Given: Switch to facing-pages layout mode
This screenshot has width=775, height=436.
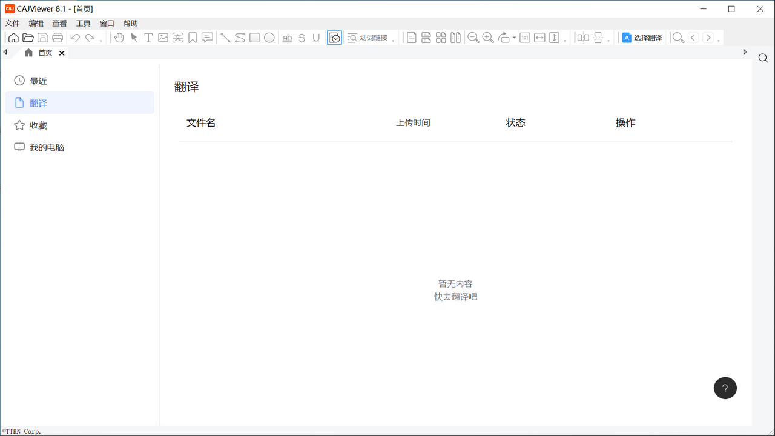Looking at the screenshot, I should pyautogui.click(x=455, y=38).
